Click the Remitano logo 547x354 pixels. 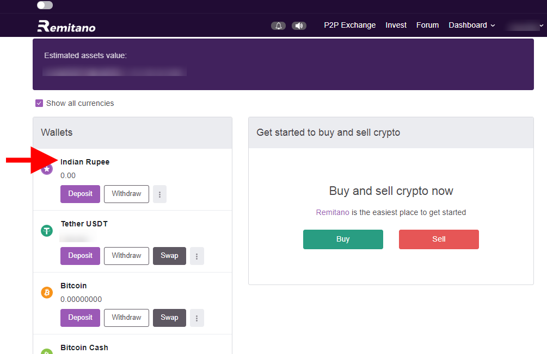coord(66,26)
